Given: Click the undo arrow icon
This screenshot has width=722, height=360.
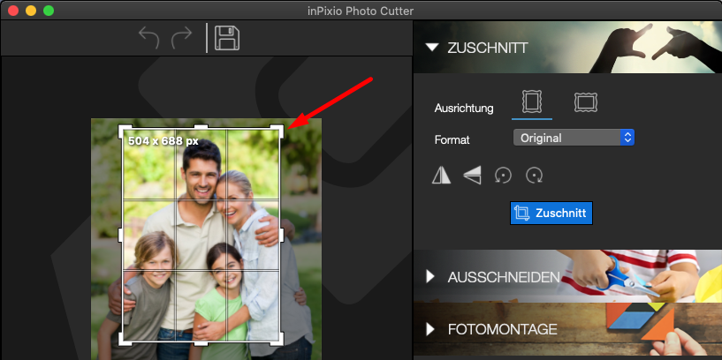Looking at the screenshot, I should 149,38.
